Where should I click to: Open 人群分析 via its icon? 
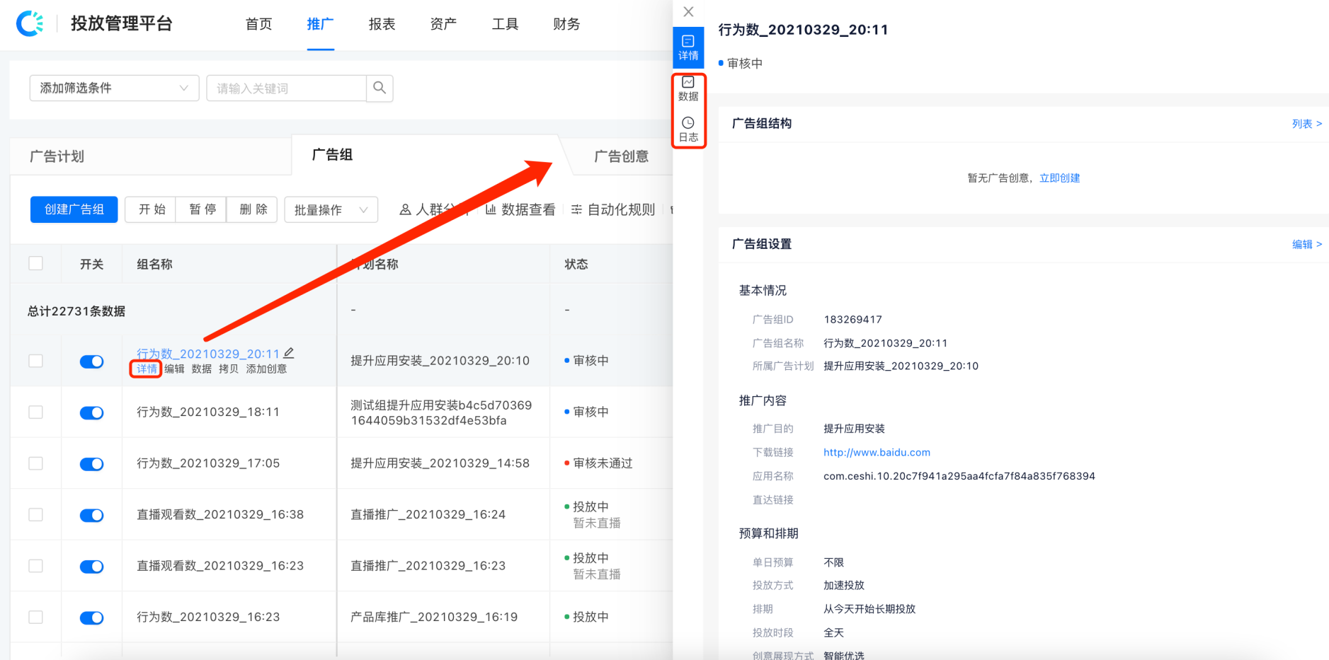(405, 209)
